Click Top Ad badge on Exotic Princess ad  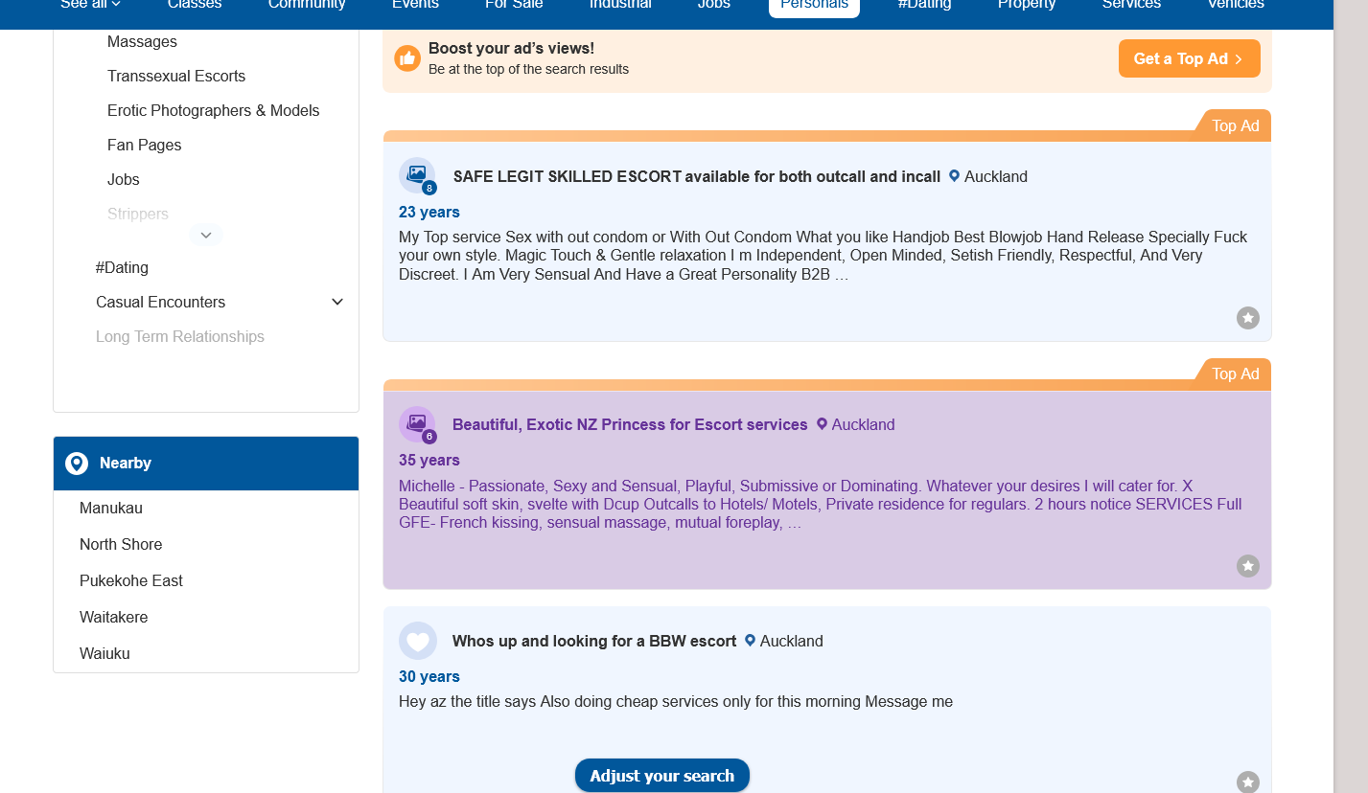pyautogui.click(x=1234, y=374)
